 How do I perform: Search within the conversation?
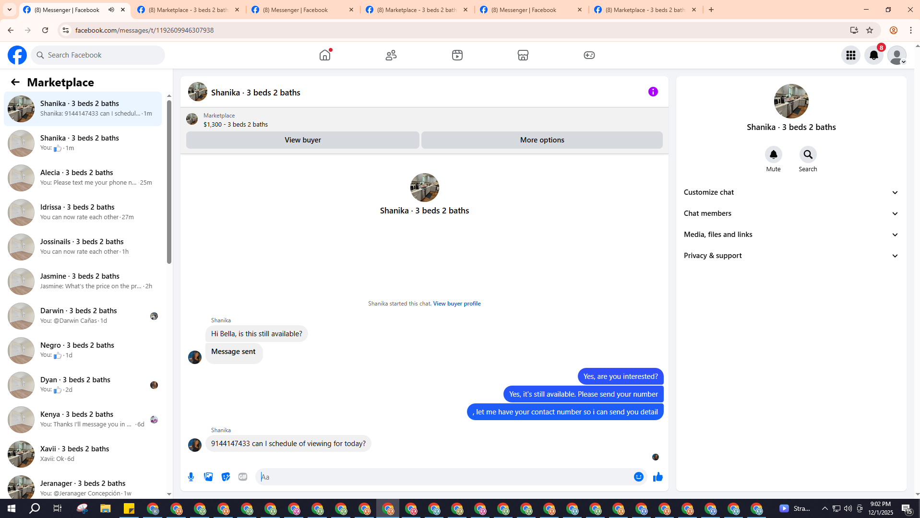tap(808, 154)
